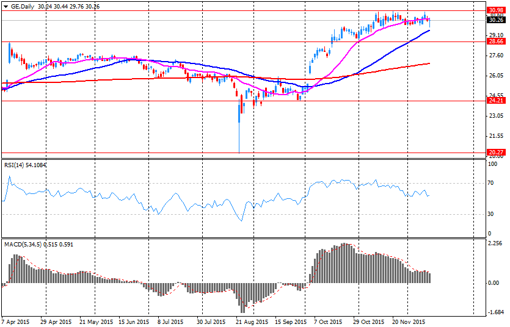This screenshot has width=510, height=327.
Task: Select the 26.05 price axis value
Action: [497, 75]
